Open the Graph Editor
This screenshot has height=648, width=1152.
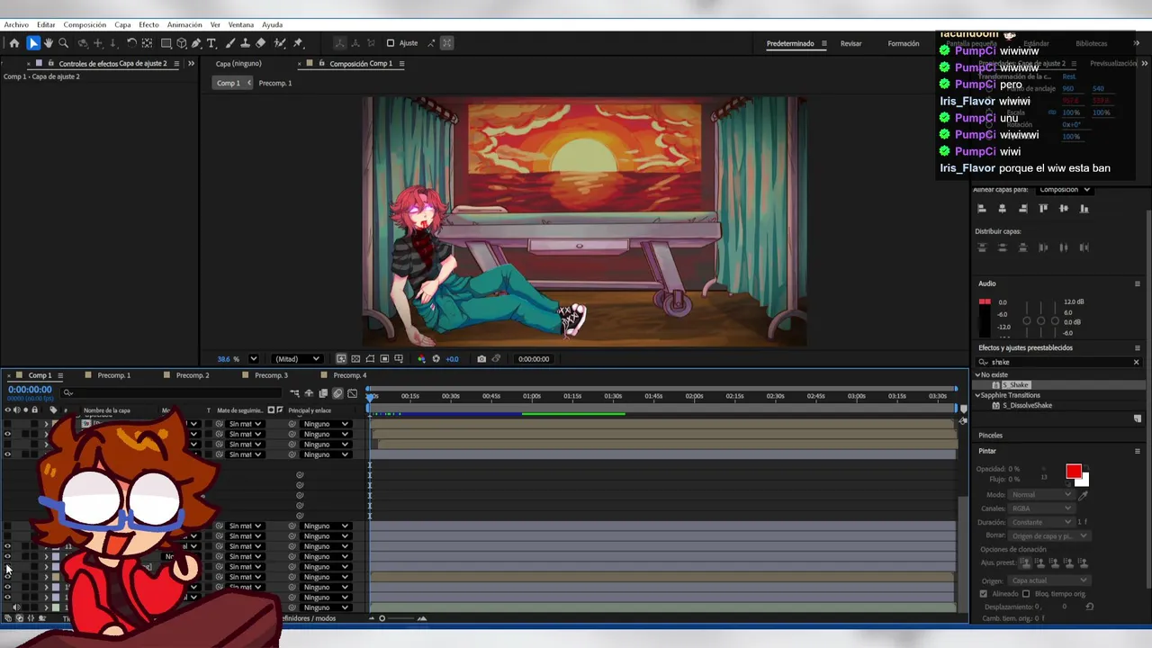point(352,393)
